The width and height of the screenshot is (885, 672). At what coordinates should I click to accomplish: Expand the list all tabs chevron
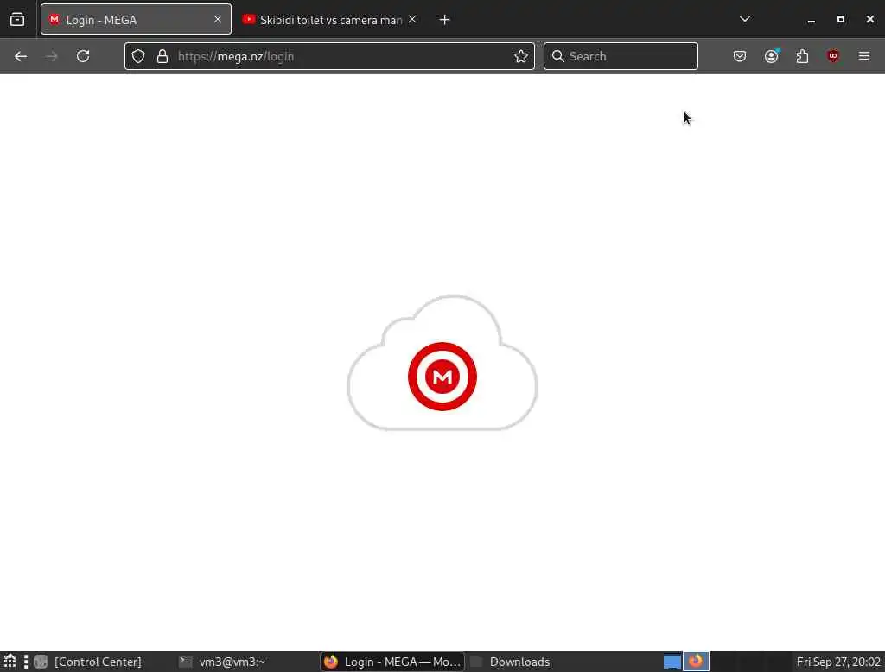coord(745,19)
